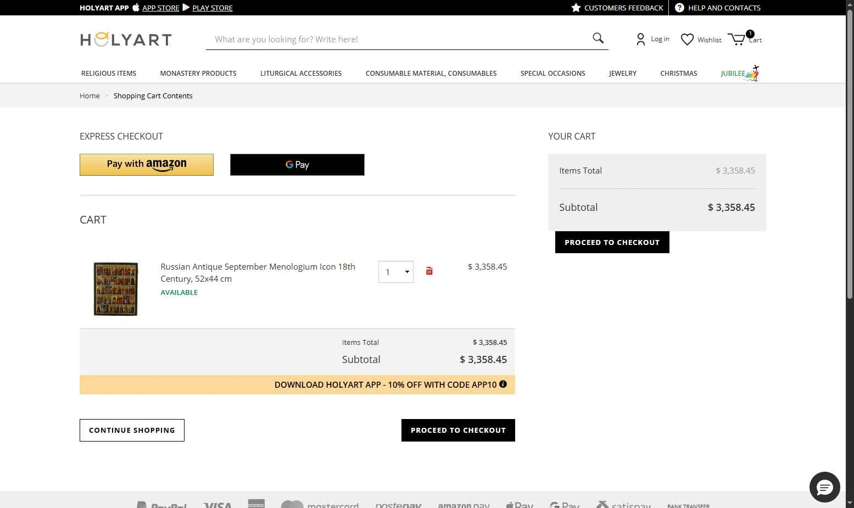
Task: Remove item with red trash icon
Action: (x=429, y=271)
